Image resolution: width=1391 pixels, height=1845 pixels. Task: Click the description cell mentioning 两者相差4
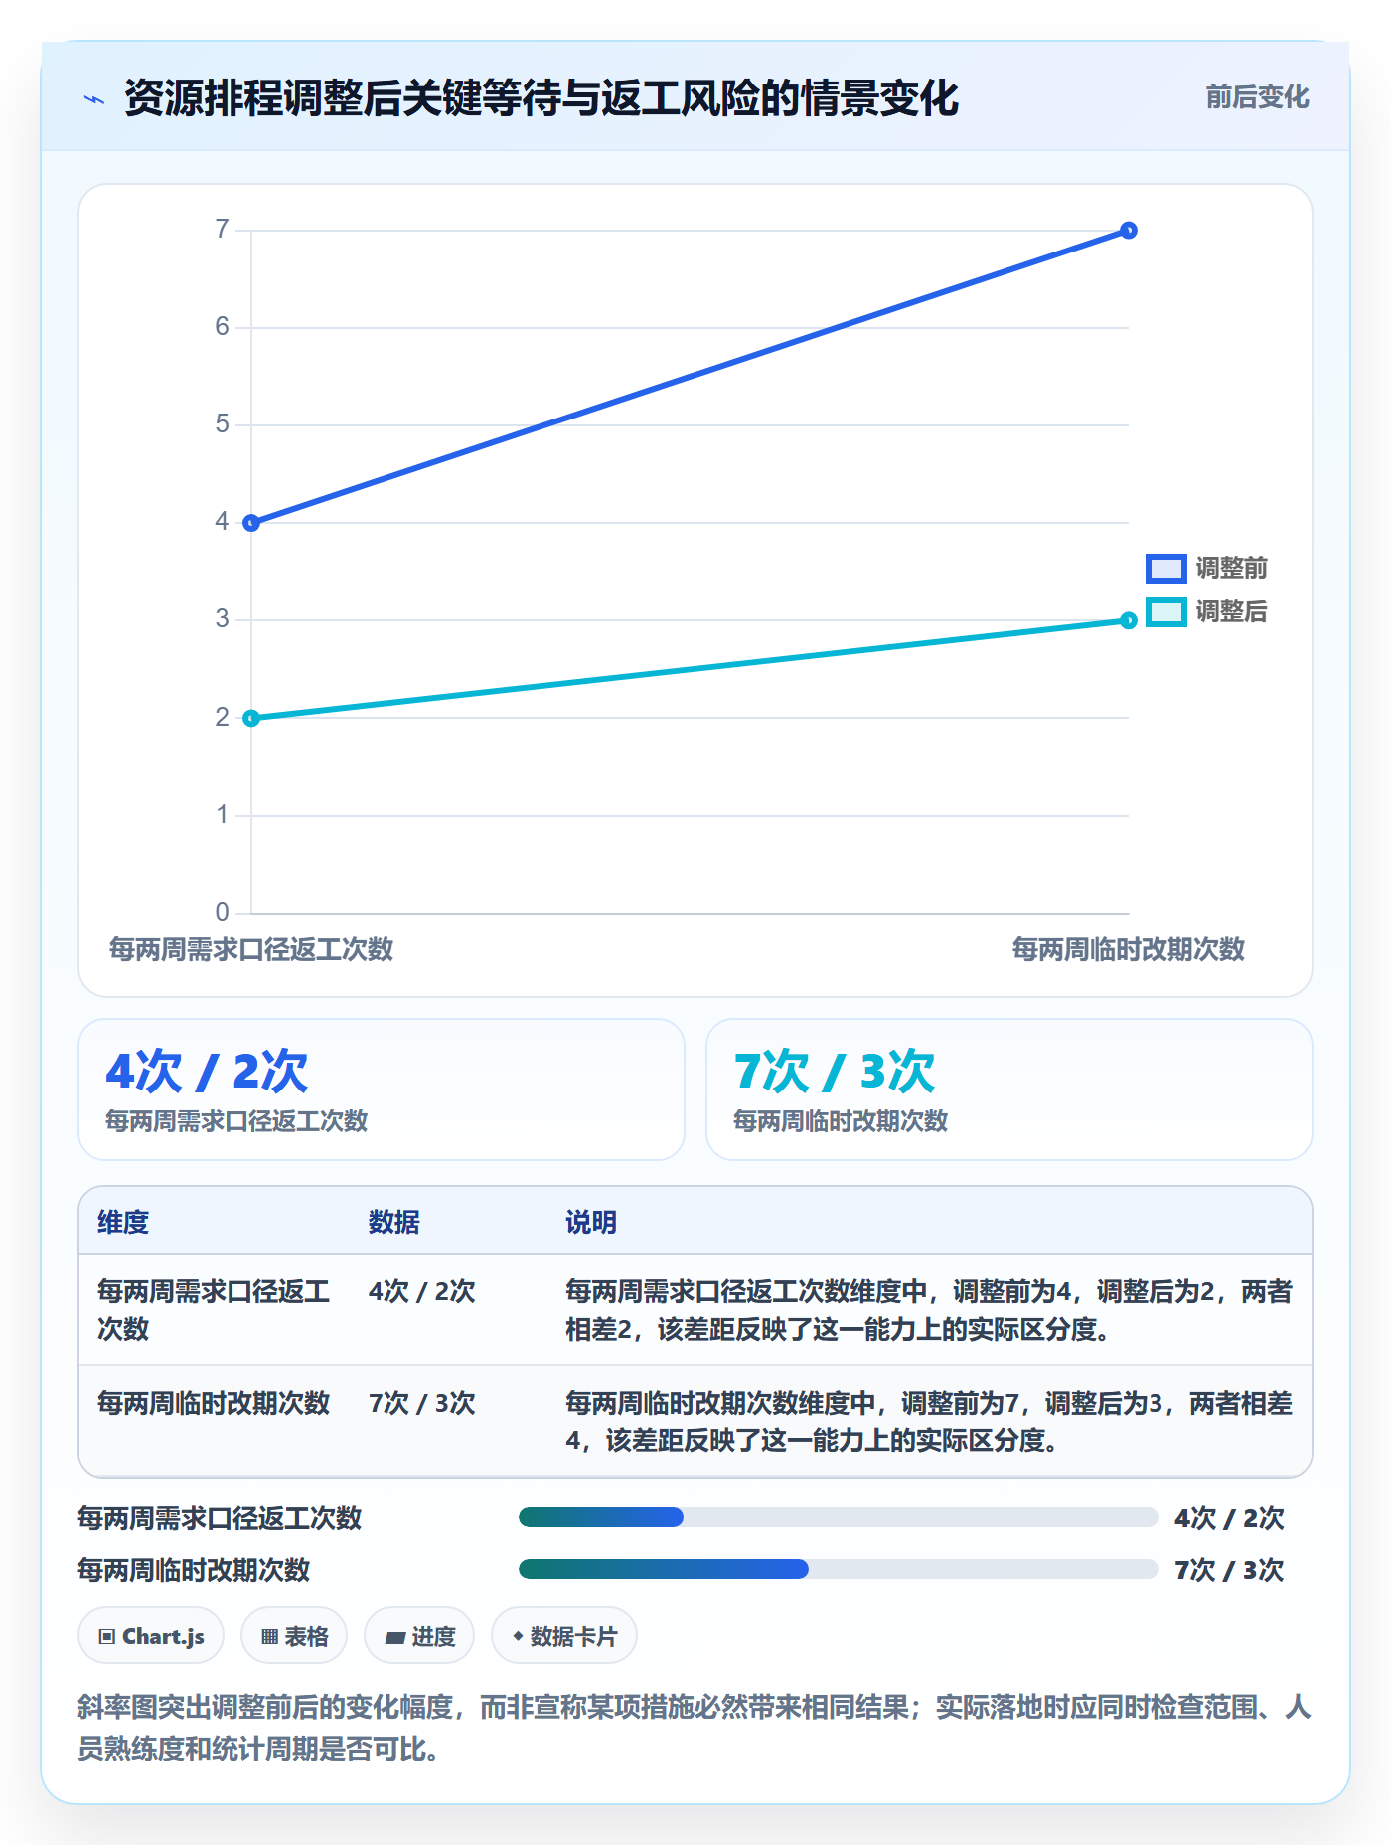coord(929,1422)
